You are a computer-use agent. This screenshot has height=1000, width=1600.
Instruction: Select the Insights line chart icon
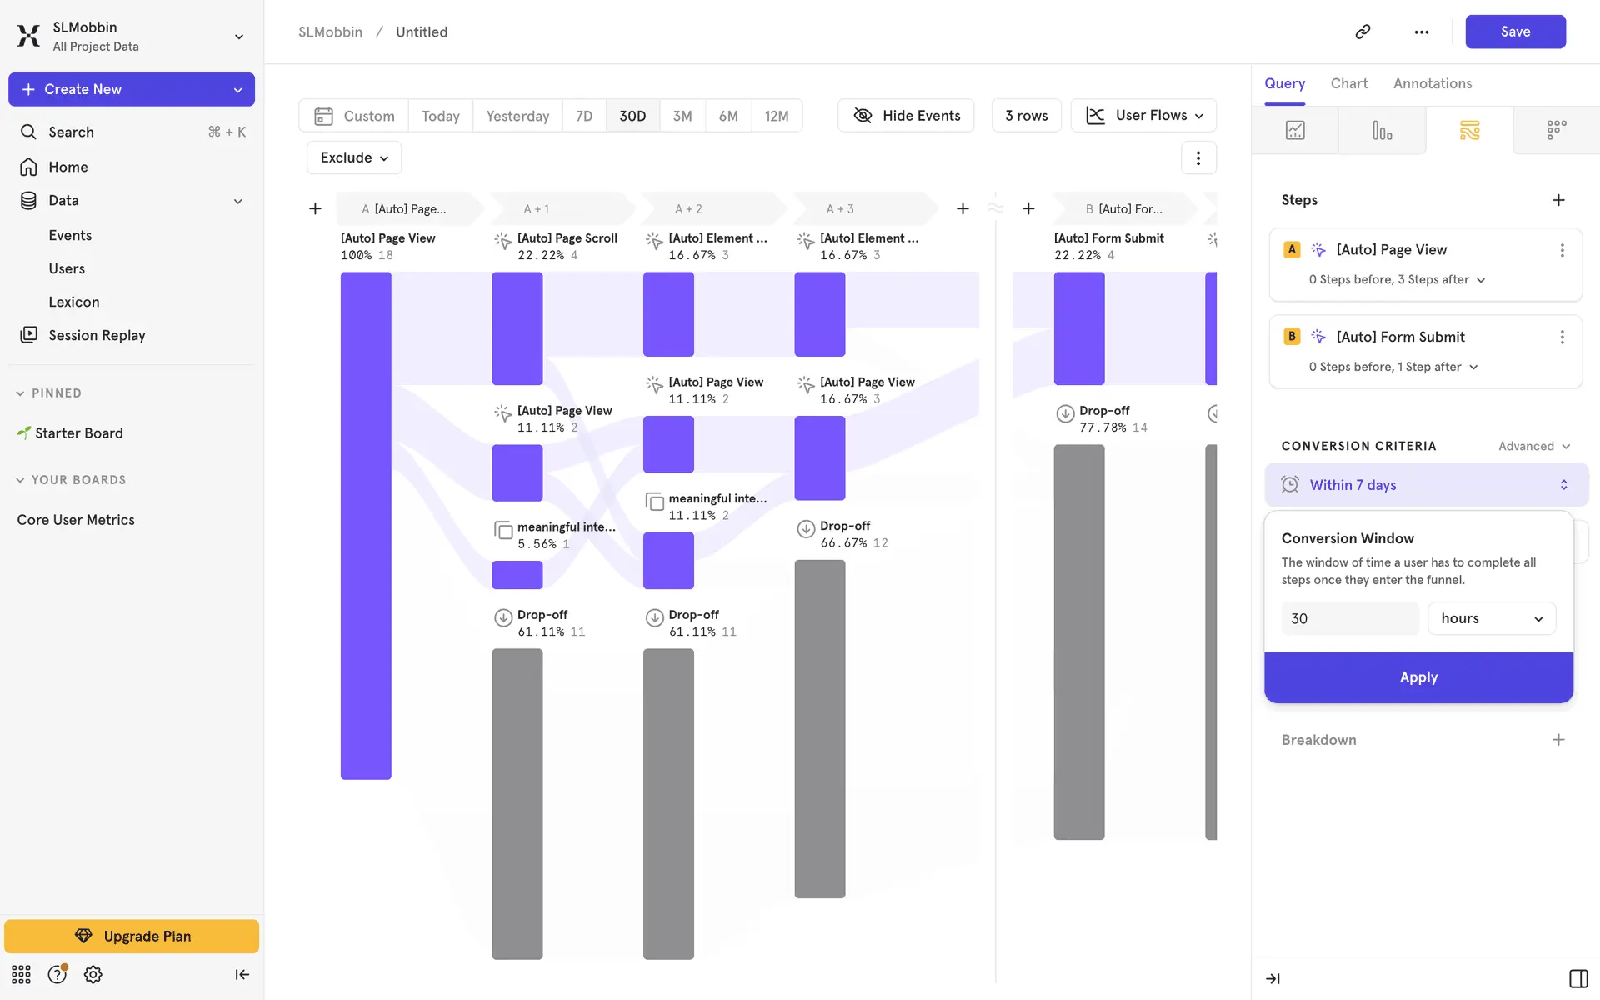click(x=1295, y=130)
